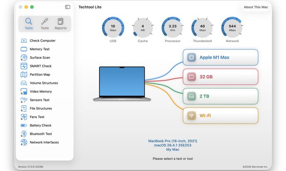Click the Video Memory icon
Image resolution: width=286 pixels, height=171 pixels.
pos(24,91)
